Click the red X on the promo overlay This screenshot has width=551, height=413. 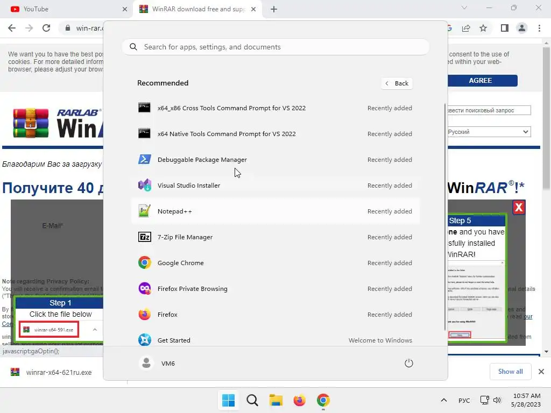519,207
